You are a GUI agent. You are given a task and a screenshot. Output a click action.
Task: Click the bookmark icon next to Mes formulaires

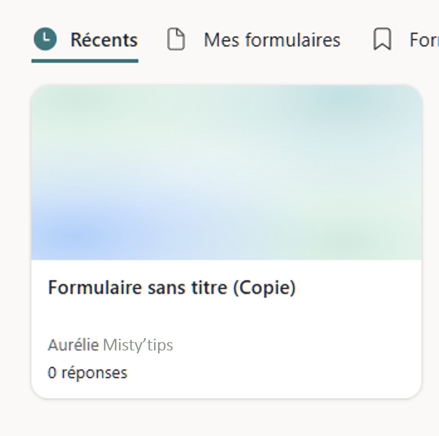pos(382,39)
